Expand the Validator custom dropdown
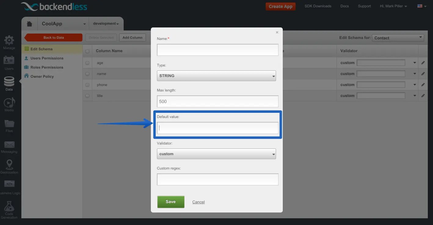Viewport: 433px width, 225px height. [x=216, y=154]
